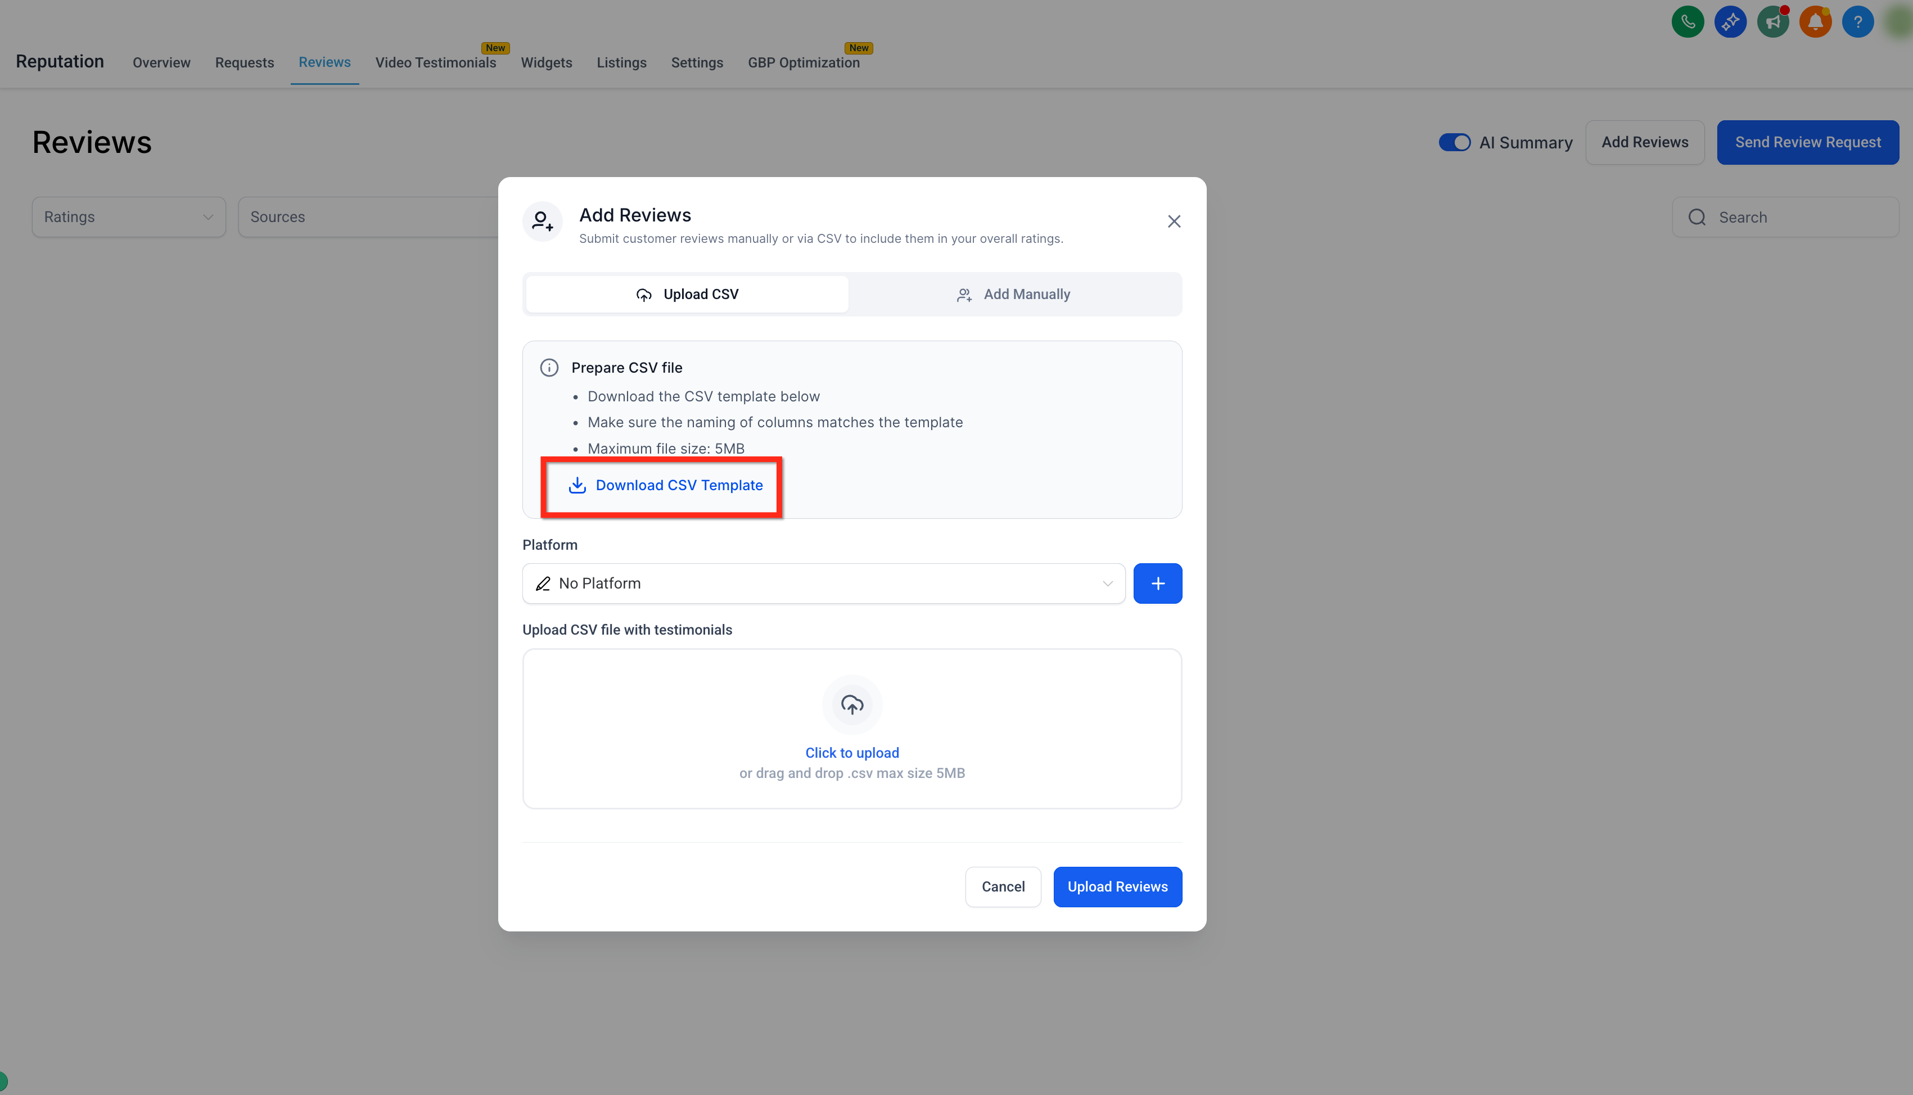
Task: Select the Upload CSV tab
Action: coord(687,294)
